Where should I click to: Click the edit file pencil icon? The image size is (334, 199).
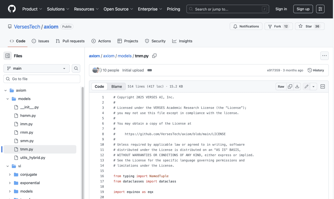click(306, 87)
